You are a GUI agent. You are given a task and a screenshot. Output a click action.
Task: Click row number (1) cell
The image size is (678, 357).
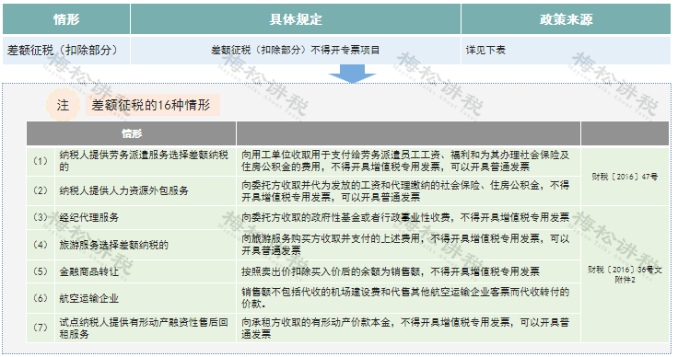(41, 161)
